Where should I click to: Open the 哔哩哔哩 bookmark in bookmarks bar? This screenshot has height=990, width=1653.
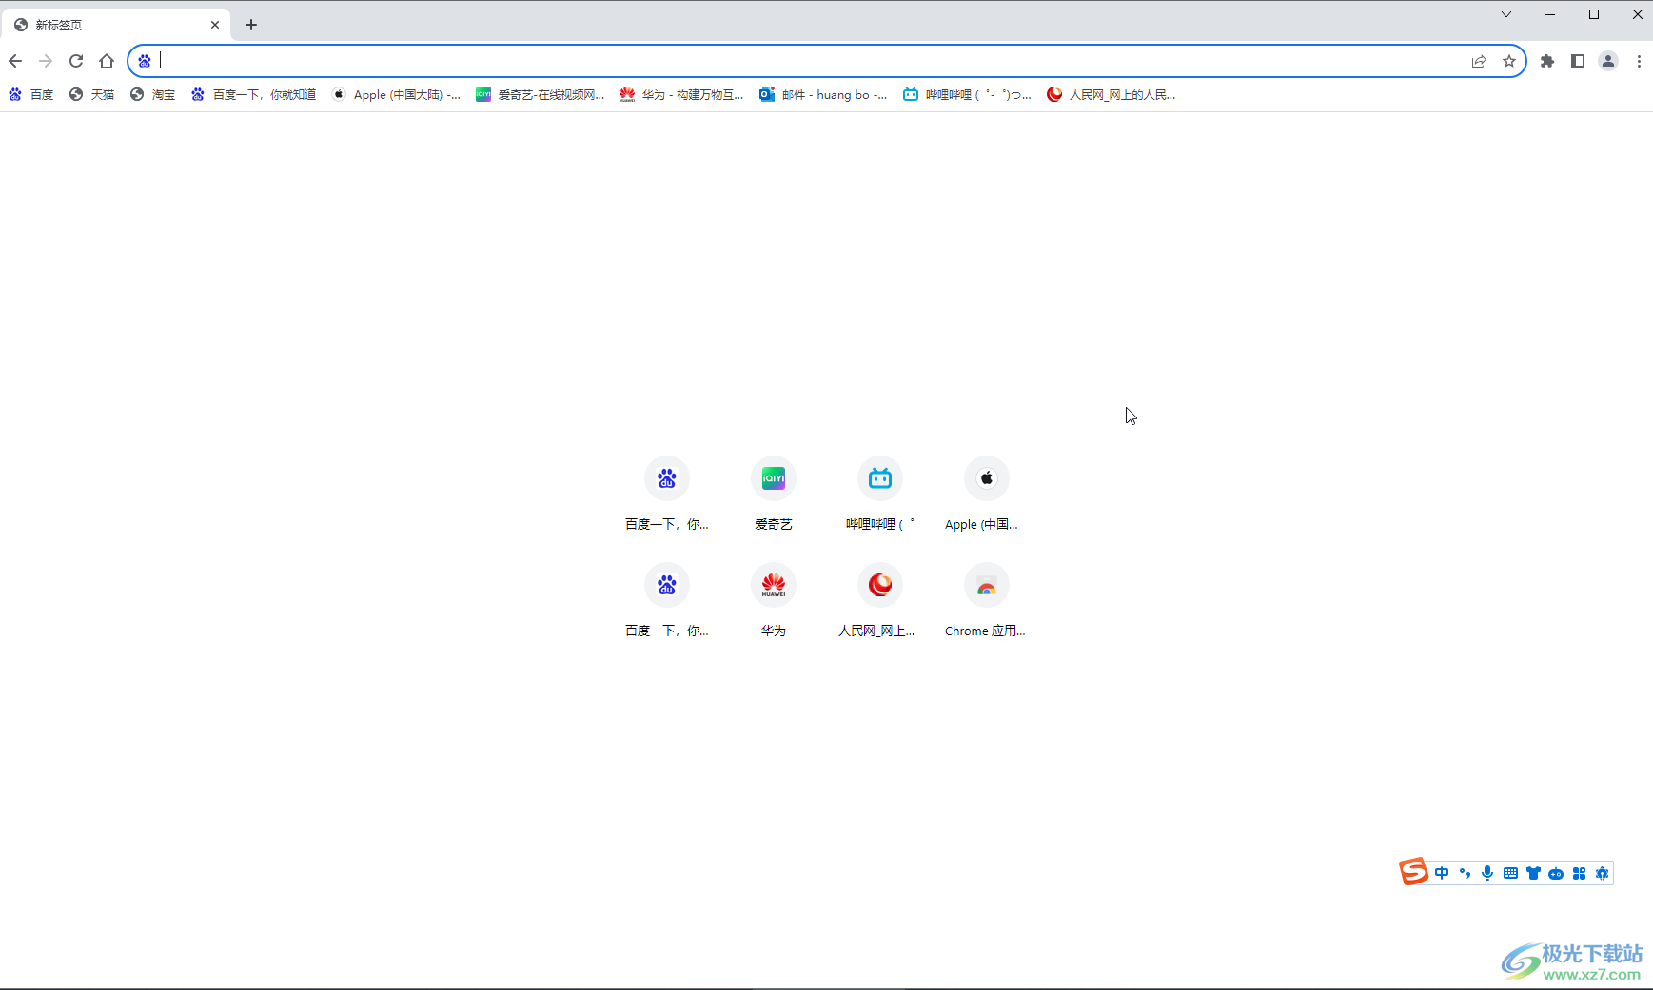[x=967, y=94]
